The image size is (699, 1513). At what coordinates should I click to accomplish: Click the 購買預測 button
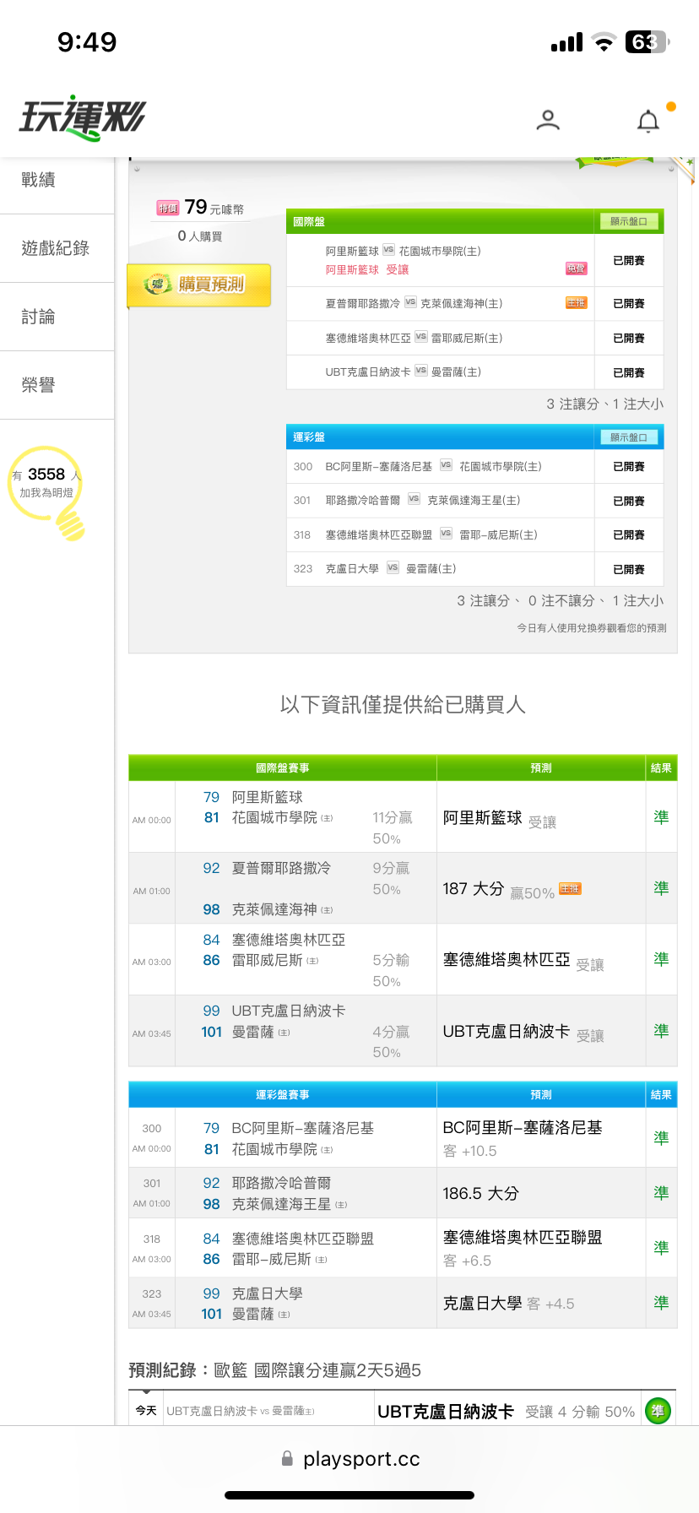click(x=199, y=285)
